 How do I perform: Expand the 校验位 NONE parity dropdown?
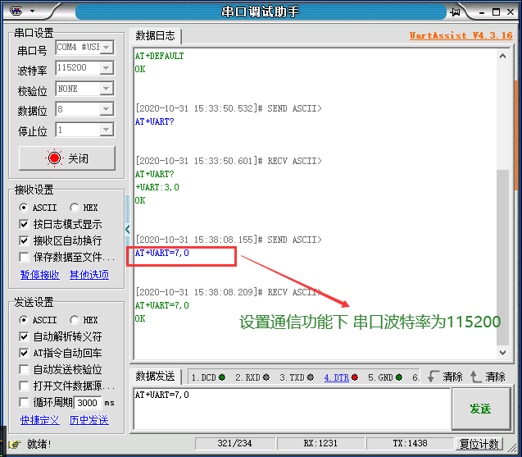[x=107, y=89]
